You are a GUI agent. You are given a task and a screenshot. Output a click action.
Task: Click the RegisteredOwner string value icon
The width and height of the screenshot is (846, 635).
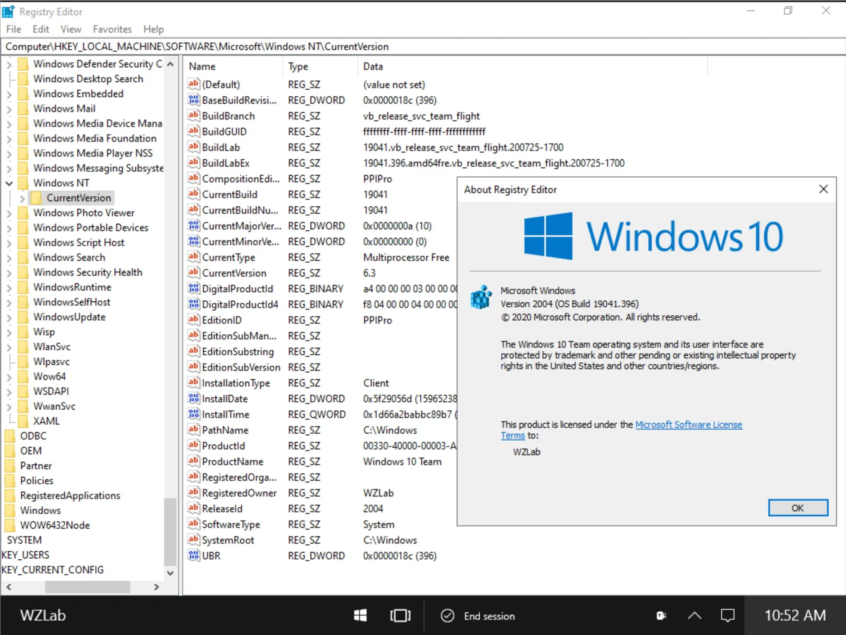click(193, 492)
